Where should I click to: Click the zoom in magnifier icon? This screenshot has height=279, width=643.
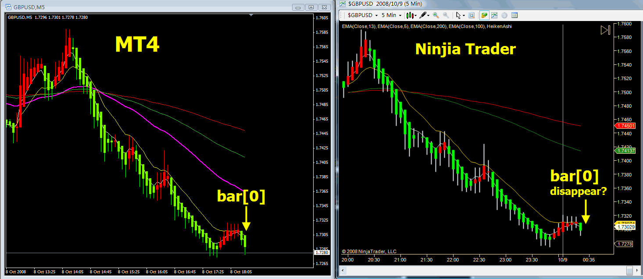point(436,15)
